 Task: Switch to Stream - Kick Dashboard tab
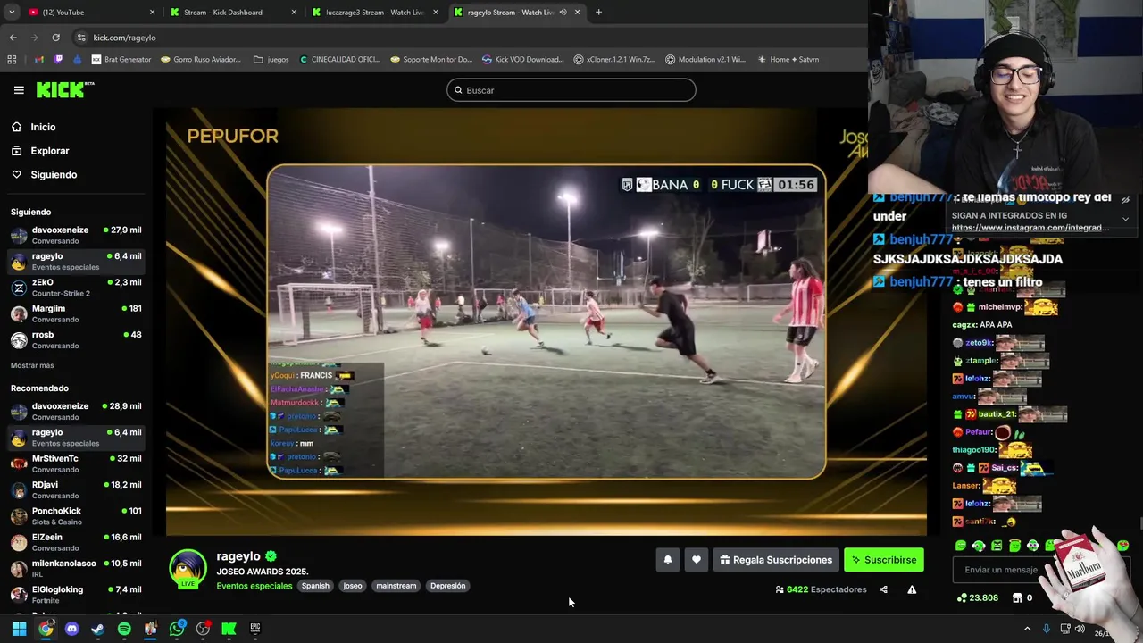tap(232, 13)
